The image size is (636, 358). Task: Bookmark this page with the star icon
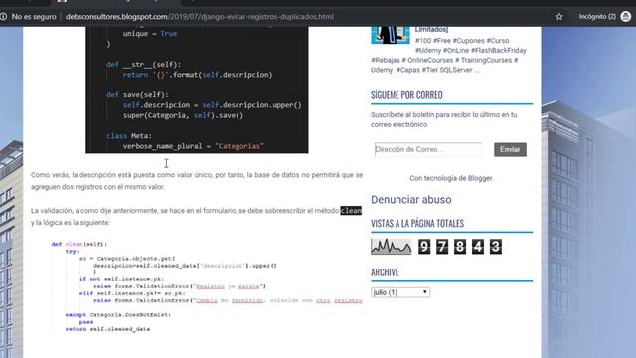pyautogui.click(x=559, y=17)
